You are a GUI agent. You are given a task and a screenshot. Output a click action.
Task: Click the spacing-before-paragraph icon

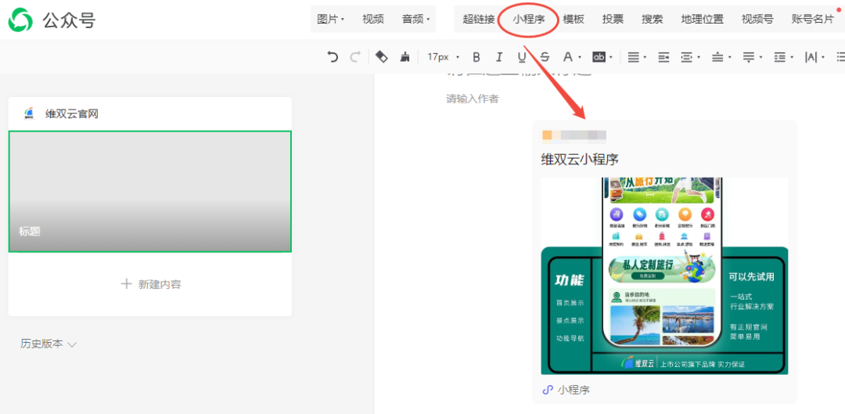(717, 56)
